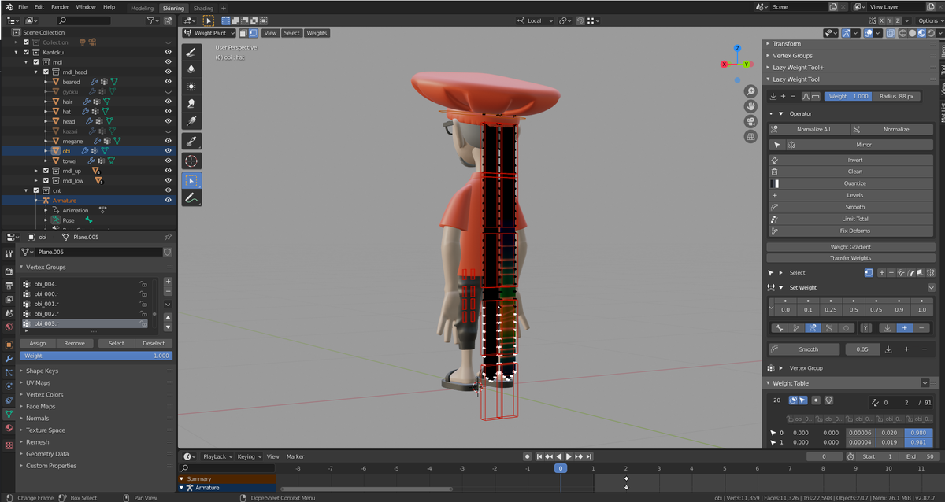Click the mesh name Plane.005 field

(x=98, y=252)
